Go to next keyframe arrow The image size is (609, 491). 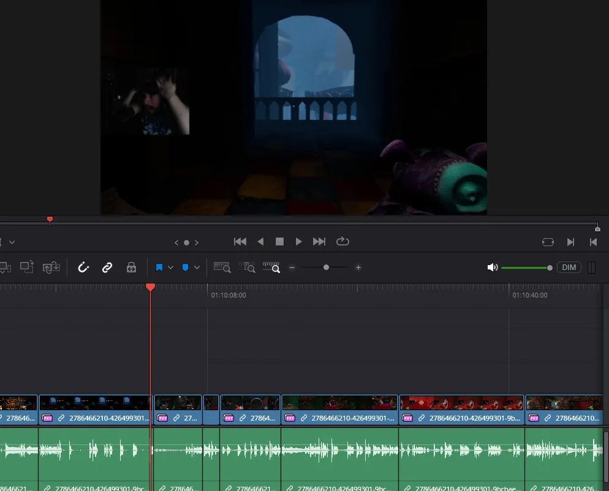click(197, 242)
